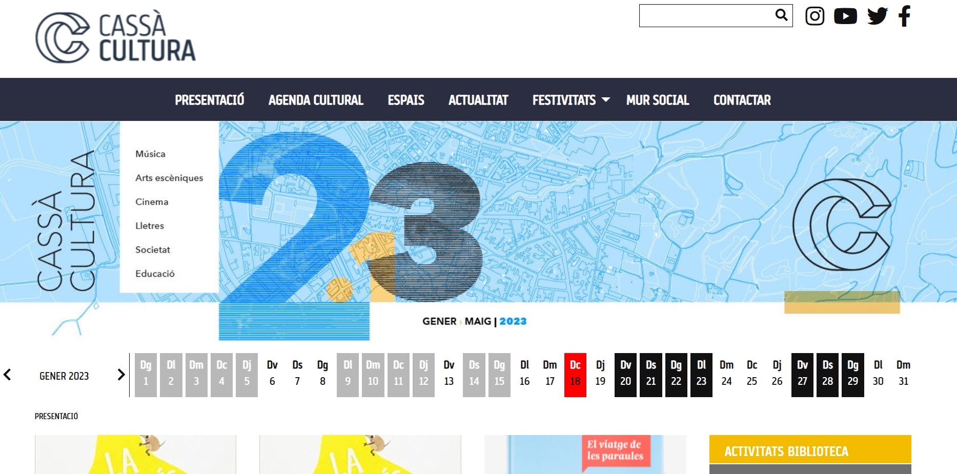
Task: Select the Espais menu item
Action: point(406,100)
